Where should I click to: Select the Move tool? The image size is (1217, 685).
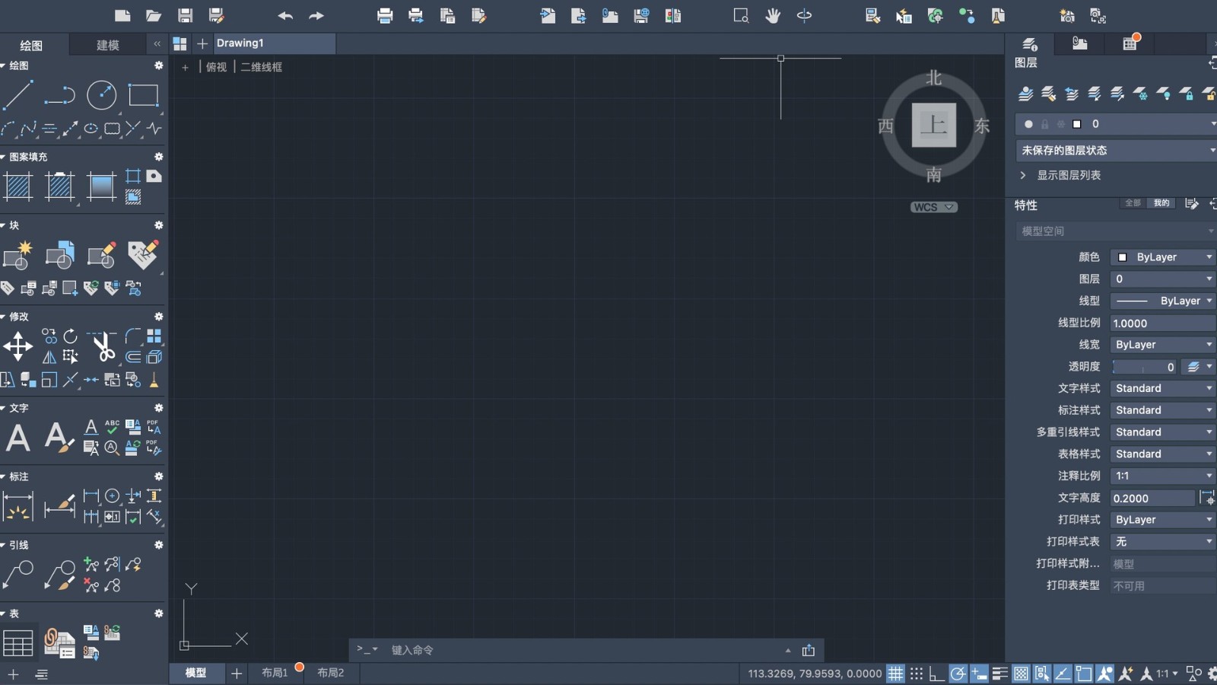(x=18, y=346)
